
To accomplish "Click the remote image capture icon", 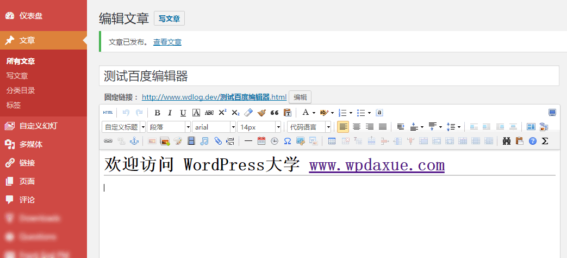I will [x=544, y=127].
